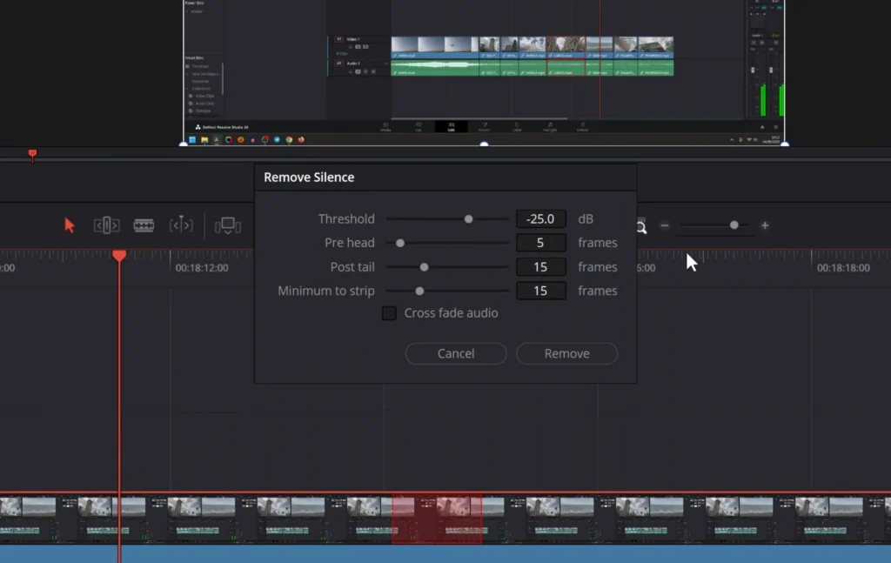Click the Threshold slider handle
The height and width of the screenshot is (563, 891).
point(468,219)
